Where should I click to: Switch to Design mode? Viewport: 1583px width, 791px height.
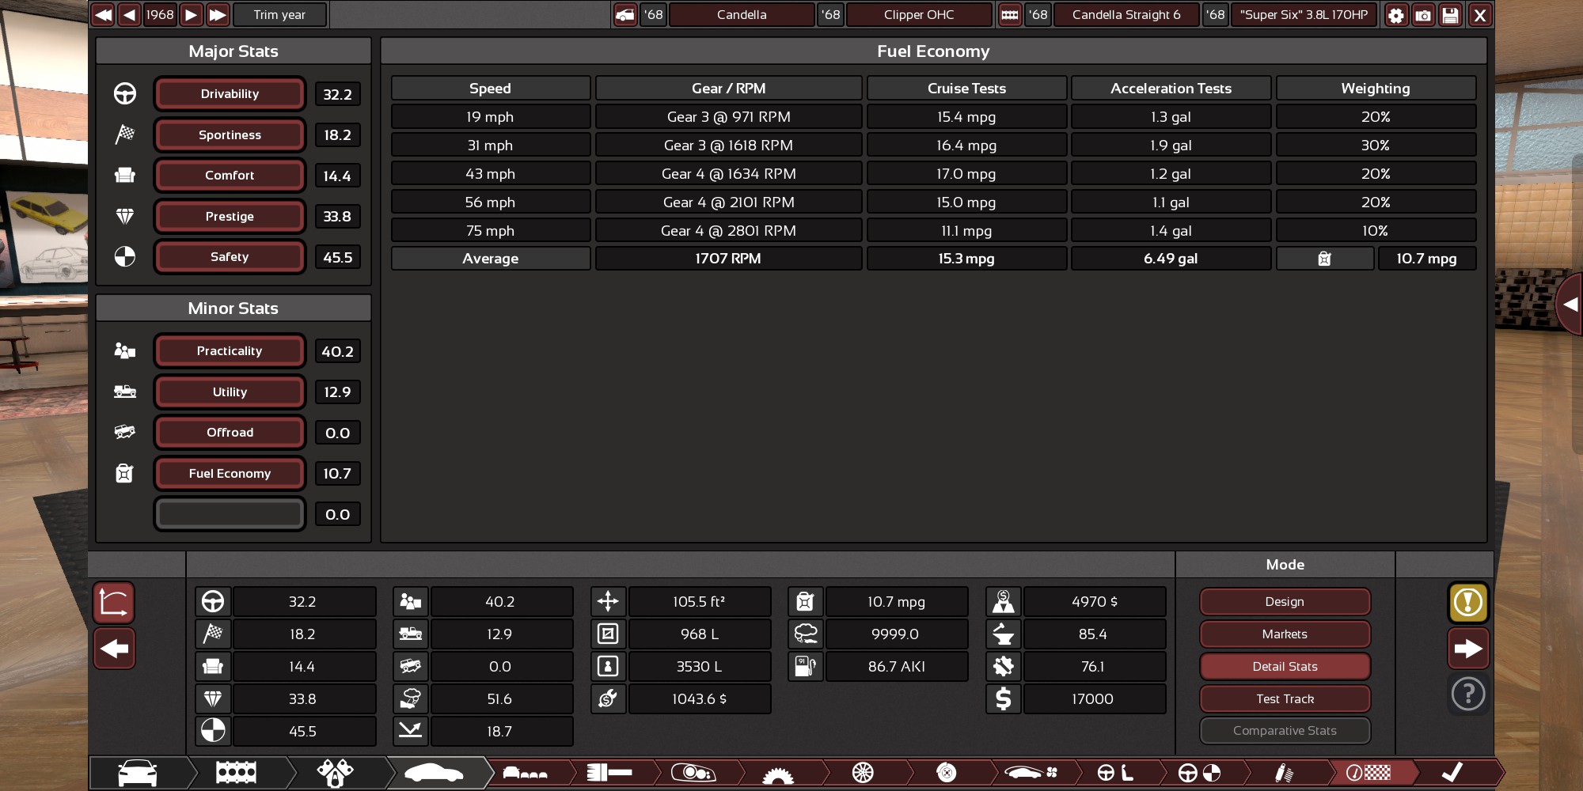[x=1285, y=602]
